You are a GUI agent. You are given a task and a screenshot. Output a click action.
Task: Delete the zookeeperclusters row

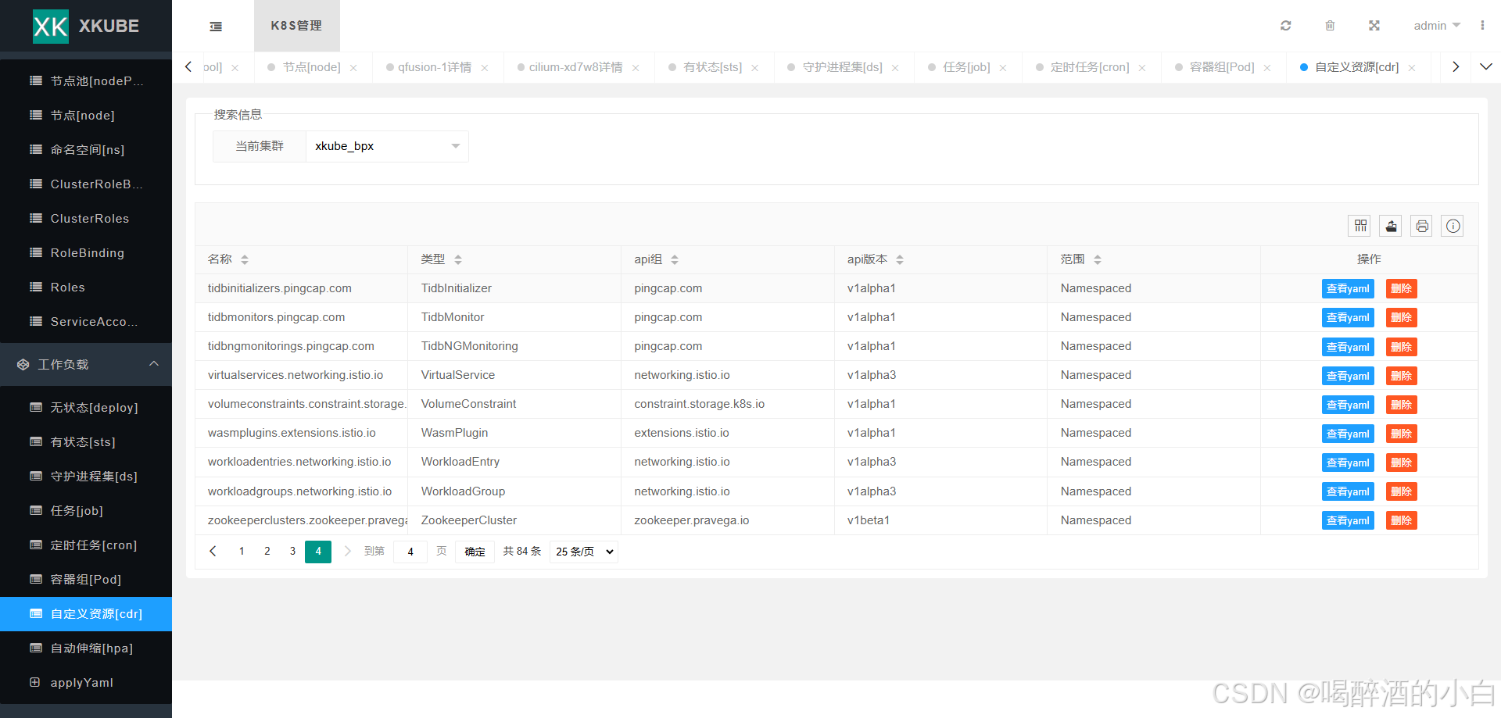pyautogui.click(x=1401, y=520)
